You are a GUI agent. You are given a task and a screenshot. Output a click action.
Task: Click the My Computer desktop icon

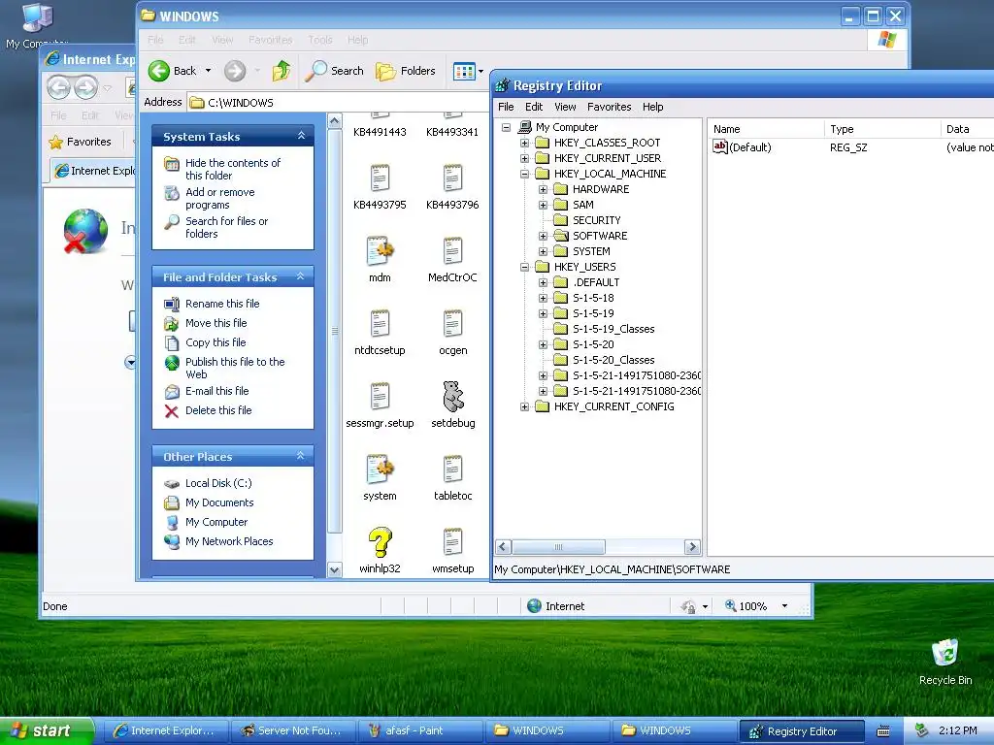pyautogui.click(x=37, y=17)
